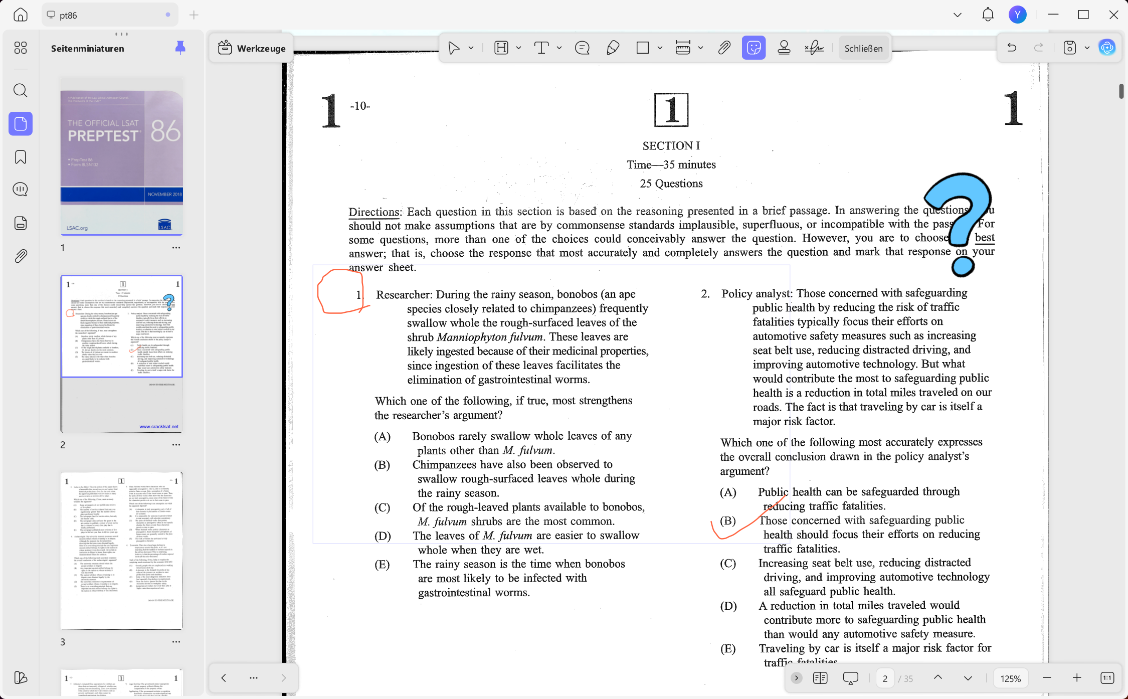Select the highlight text tool
The width and height of the screenshot is (1128, 699).
click(x=501, y=48)
